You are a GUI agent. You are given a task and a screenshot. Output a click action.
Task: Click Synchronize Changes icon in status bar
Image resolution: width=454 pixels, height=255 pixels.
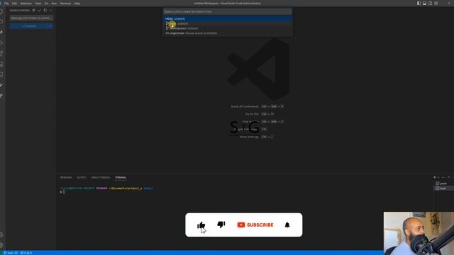coord(16,253)
